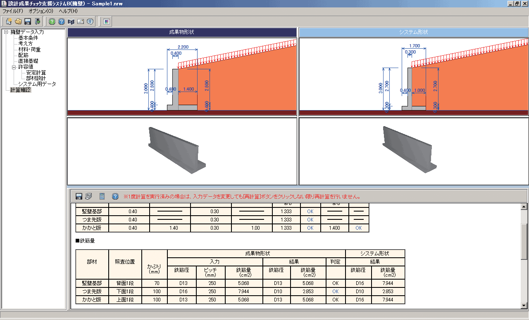Select 配筋 in the tree
Viewport: 529px width, 320px height.
coord(23,55)
